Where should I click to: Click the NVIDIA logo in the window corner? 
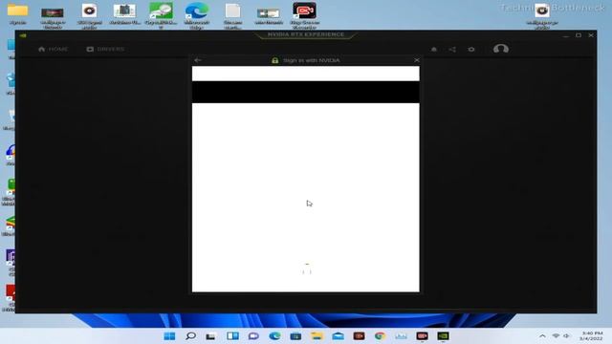pyautogui.click(x=23, y=35)
